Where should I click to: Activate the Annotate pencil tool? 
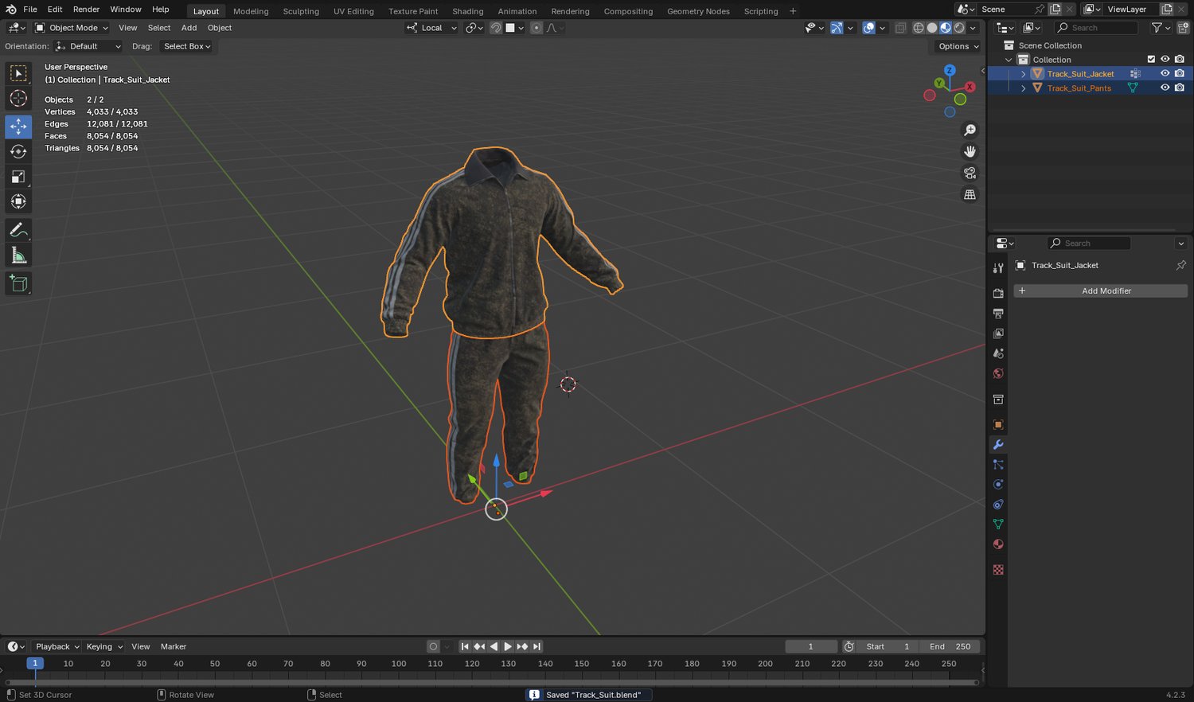coord(18,230)
